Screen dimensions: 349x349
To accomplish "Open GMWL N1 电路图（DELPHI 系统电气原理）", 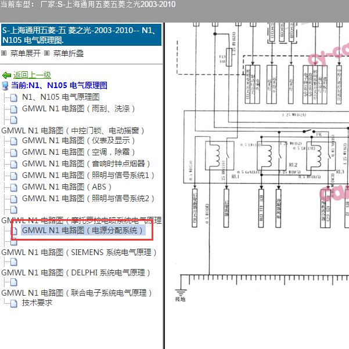I will click(x=76, y=273).
